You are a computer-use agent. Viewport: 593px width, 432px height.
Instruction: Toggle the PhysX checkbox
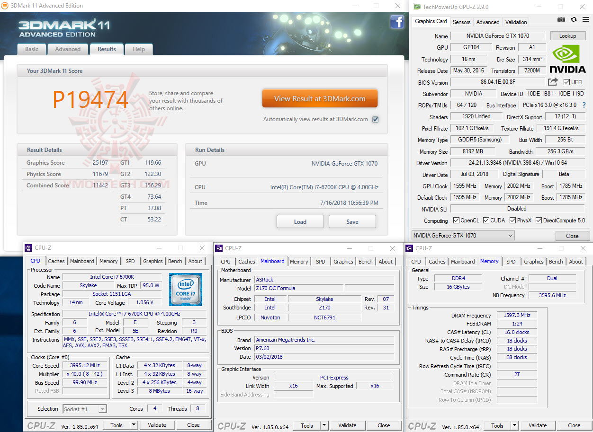click(512, 220)
